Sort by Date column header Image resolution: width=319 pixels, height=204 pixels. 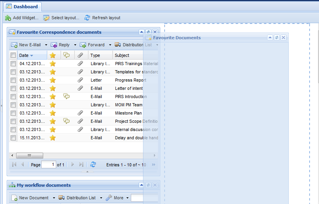tap(32, 55)
